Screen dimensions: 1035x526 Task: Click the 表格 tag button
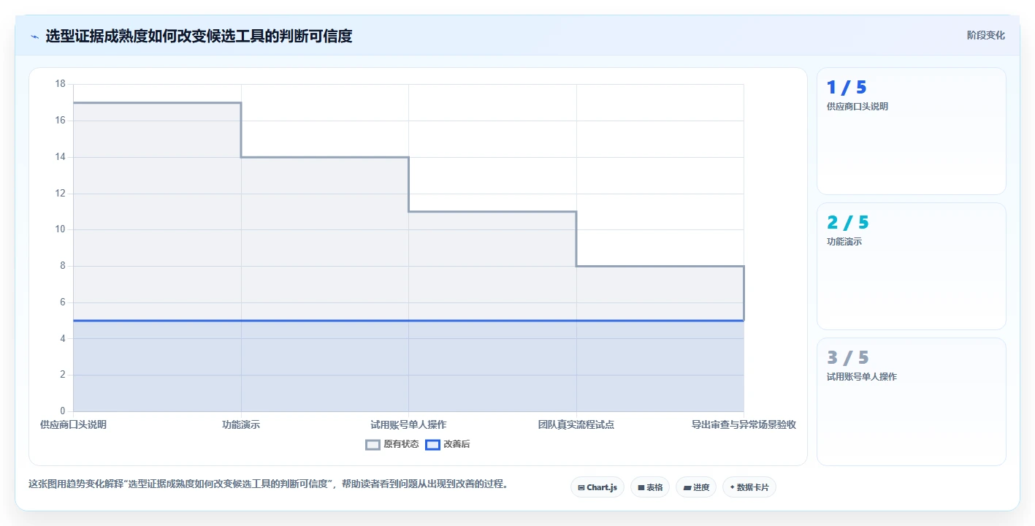(x=650, y=487)
